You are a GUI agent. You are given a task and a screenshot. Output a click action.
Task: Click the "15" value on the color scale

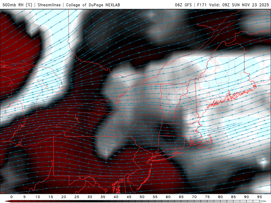50,197
